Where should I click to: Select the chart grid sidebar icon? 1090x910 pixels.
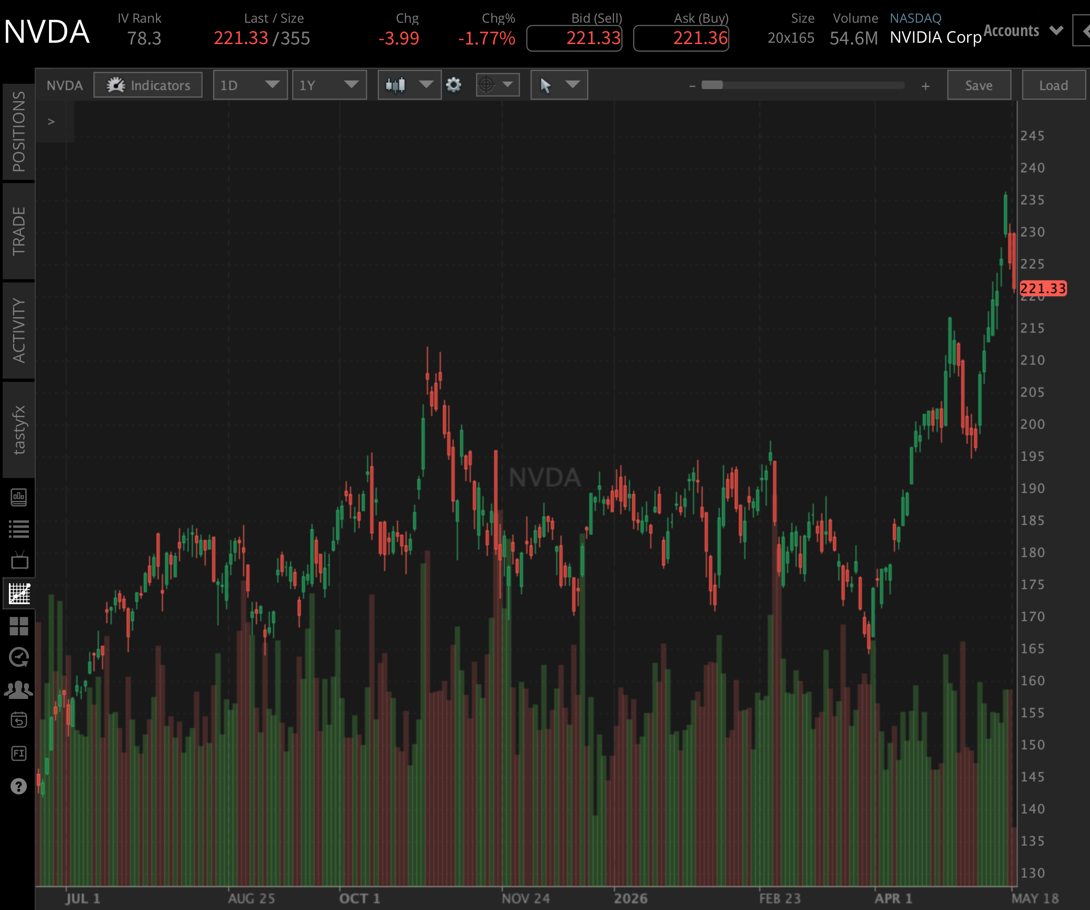[19, 593]
